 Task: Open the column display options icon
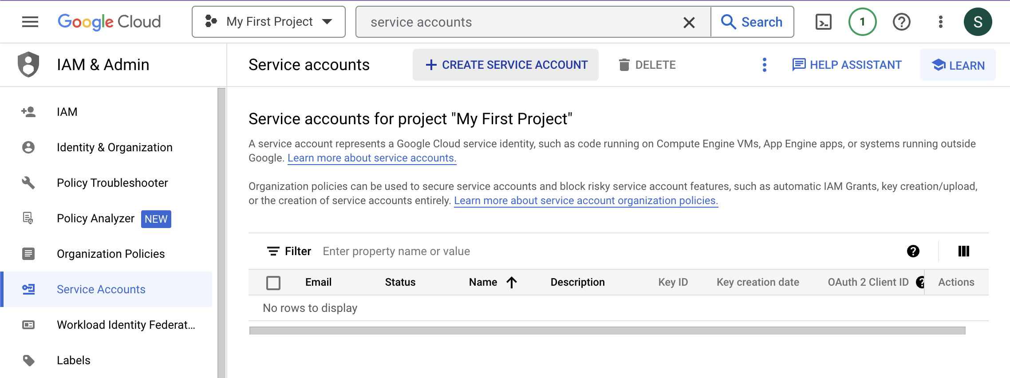[x=963, y=251]
